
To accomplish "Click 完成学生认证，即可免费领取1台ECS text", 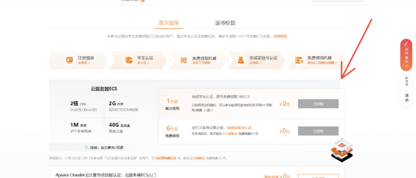I will click(x=221, y=97).
